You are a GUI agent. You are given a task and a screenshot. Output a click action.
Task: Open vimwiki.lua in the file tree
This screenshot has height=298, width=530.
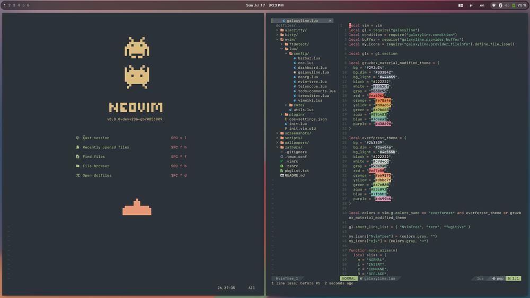(310, 100)
